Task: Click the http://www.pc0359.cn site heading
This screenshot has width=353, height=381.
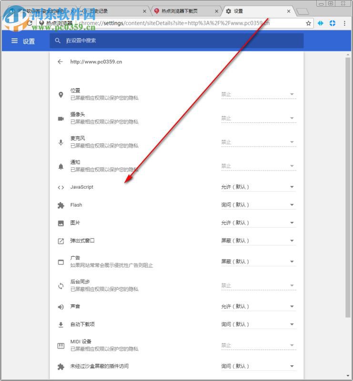Action: pyautogui.click(x=96, y=62)
